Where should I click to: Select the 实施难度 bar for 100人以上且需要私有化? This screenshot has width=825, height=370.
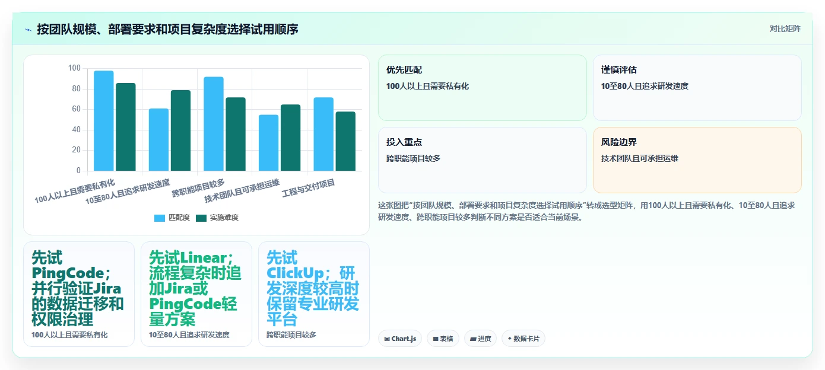(x=126, y=127)
